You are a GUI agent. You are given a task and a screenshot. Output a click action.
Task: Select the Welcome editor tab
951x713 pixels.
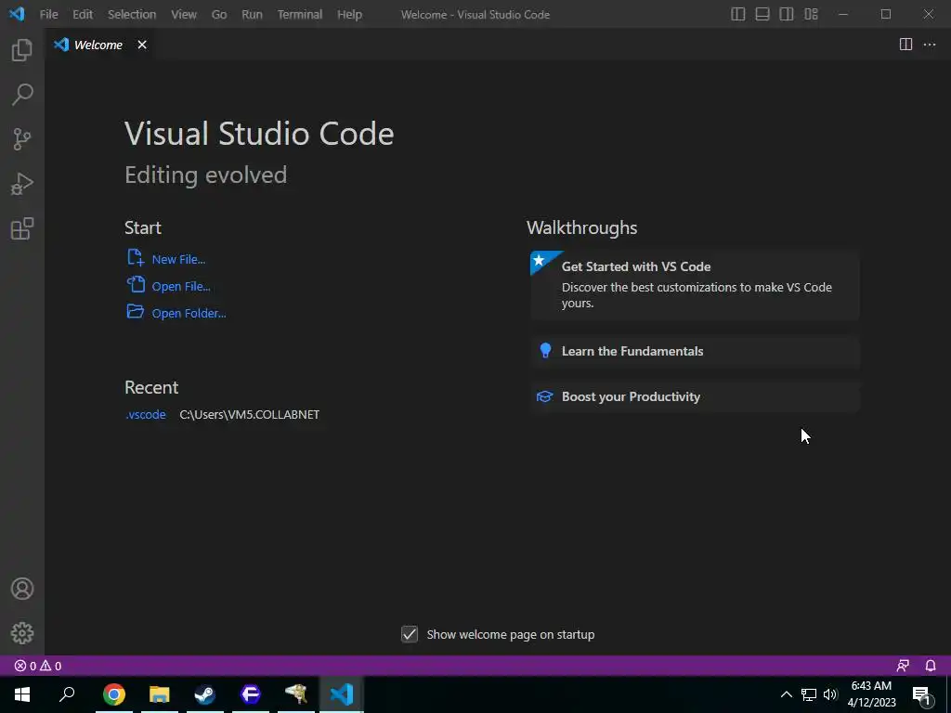point(98,45)
